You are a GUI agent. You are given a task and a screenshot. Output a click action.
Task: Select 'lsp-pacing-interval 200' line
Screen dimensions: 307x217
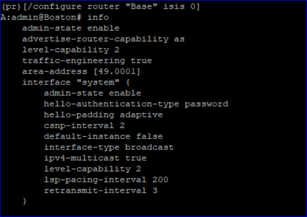point(106,180)
